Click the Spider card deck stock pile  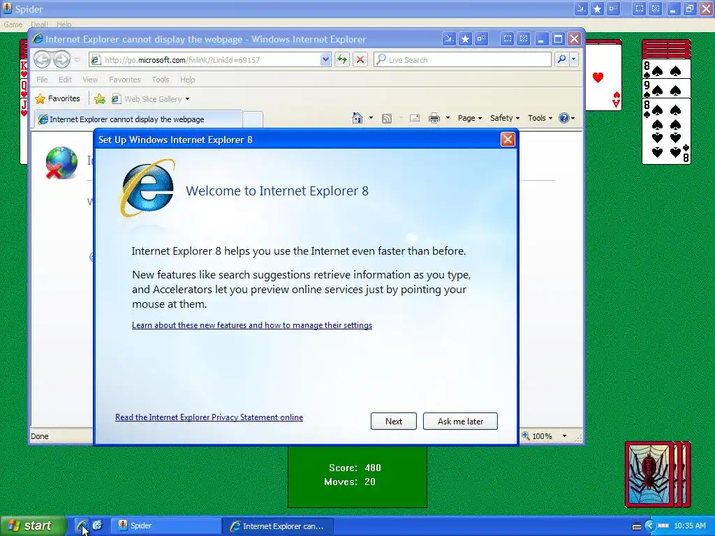(x=658, y=474)
